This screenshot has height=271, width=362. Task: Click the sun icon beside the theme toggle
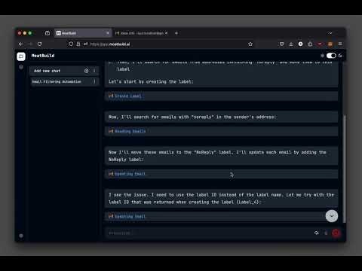point(322,56)
